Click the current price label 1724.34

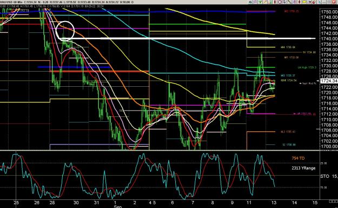[329, 81]
